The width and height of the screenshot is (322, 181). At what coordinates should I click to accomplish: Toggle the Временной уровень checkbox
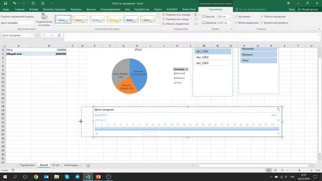tap(262, 23)
